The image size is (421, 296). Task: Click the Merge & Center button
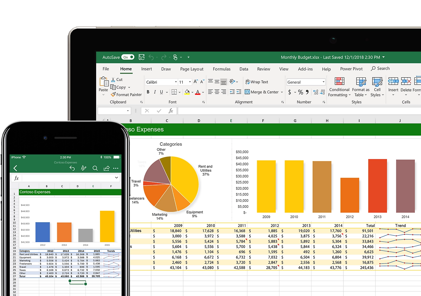point(262,92)
